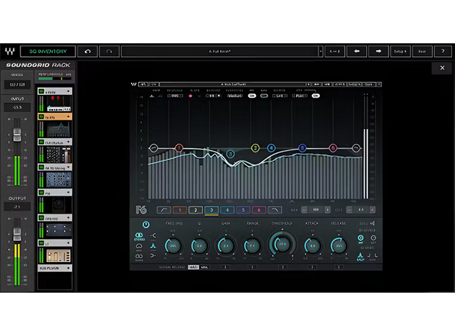Open the blue knob-grid plugin thumbnail
The image size is (455, 336).
tap(59, 180)
